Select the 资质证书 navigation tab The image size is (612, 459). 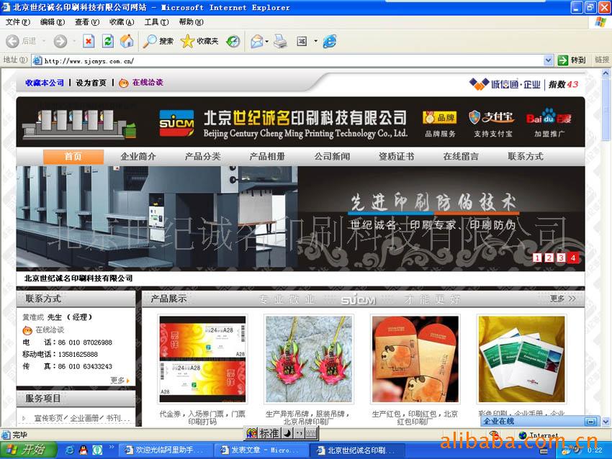click(397, 157)
